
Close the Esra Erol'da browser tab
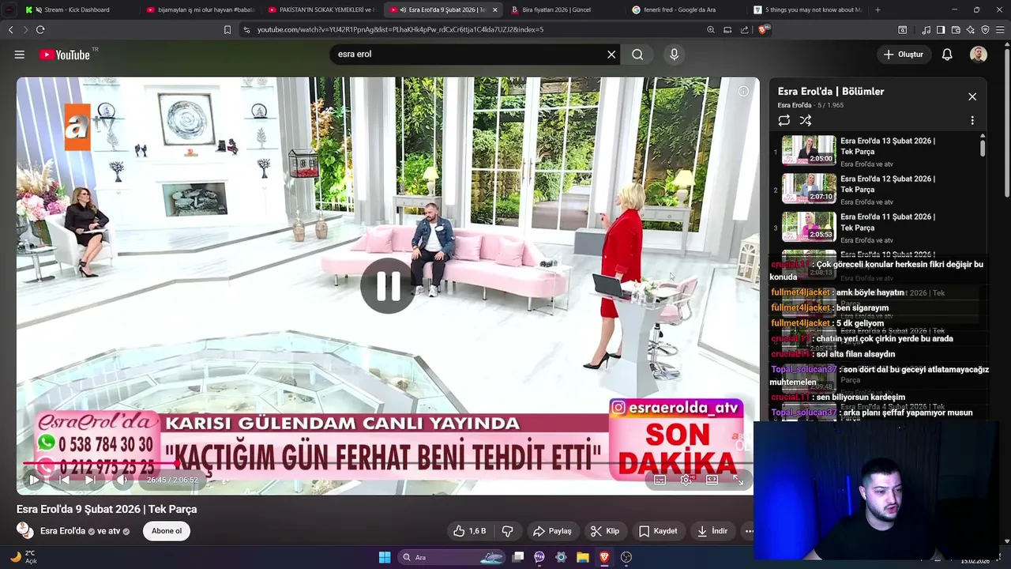[x=494, y=9]
